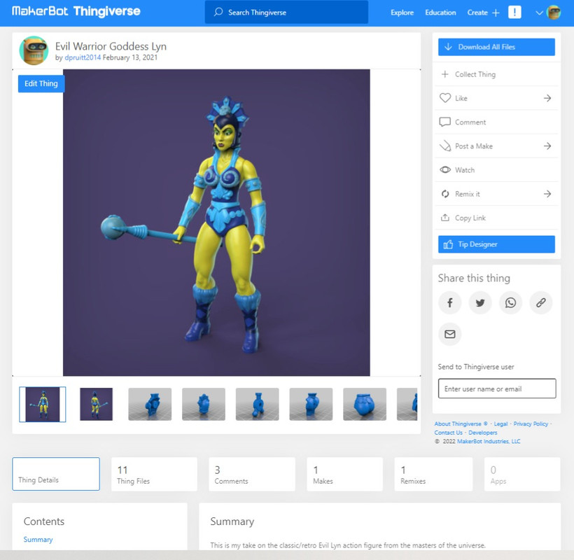Expand the Remix it arrow

click(547, 194)
